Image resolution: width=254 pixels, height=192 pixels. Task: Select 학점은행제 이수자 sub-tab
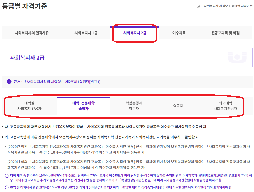tap(134, 106)
